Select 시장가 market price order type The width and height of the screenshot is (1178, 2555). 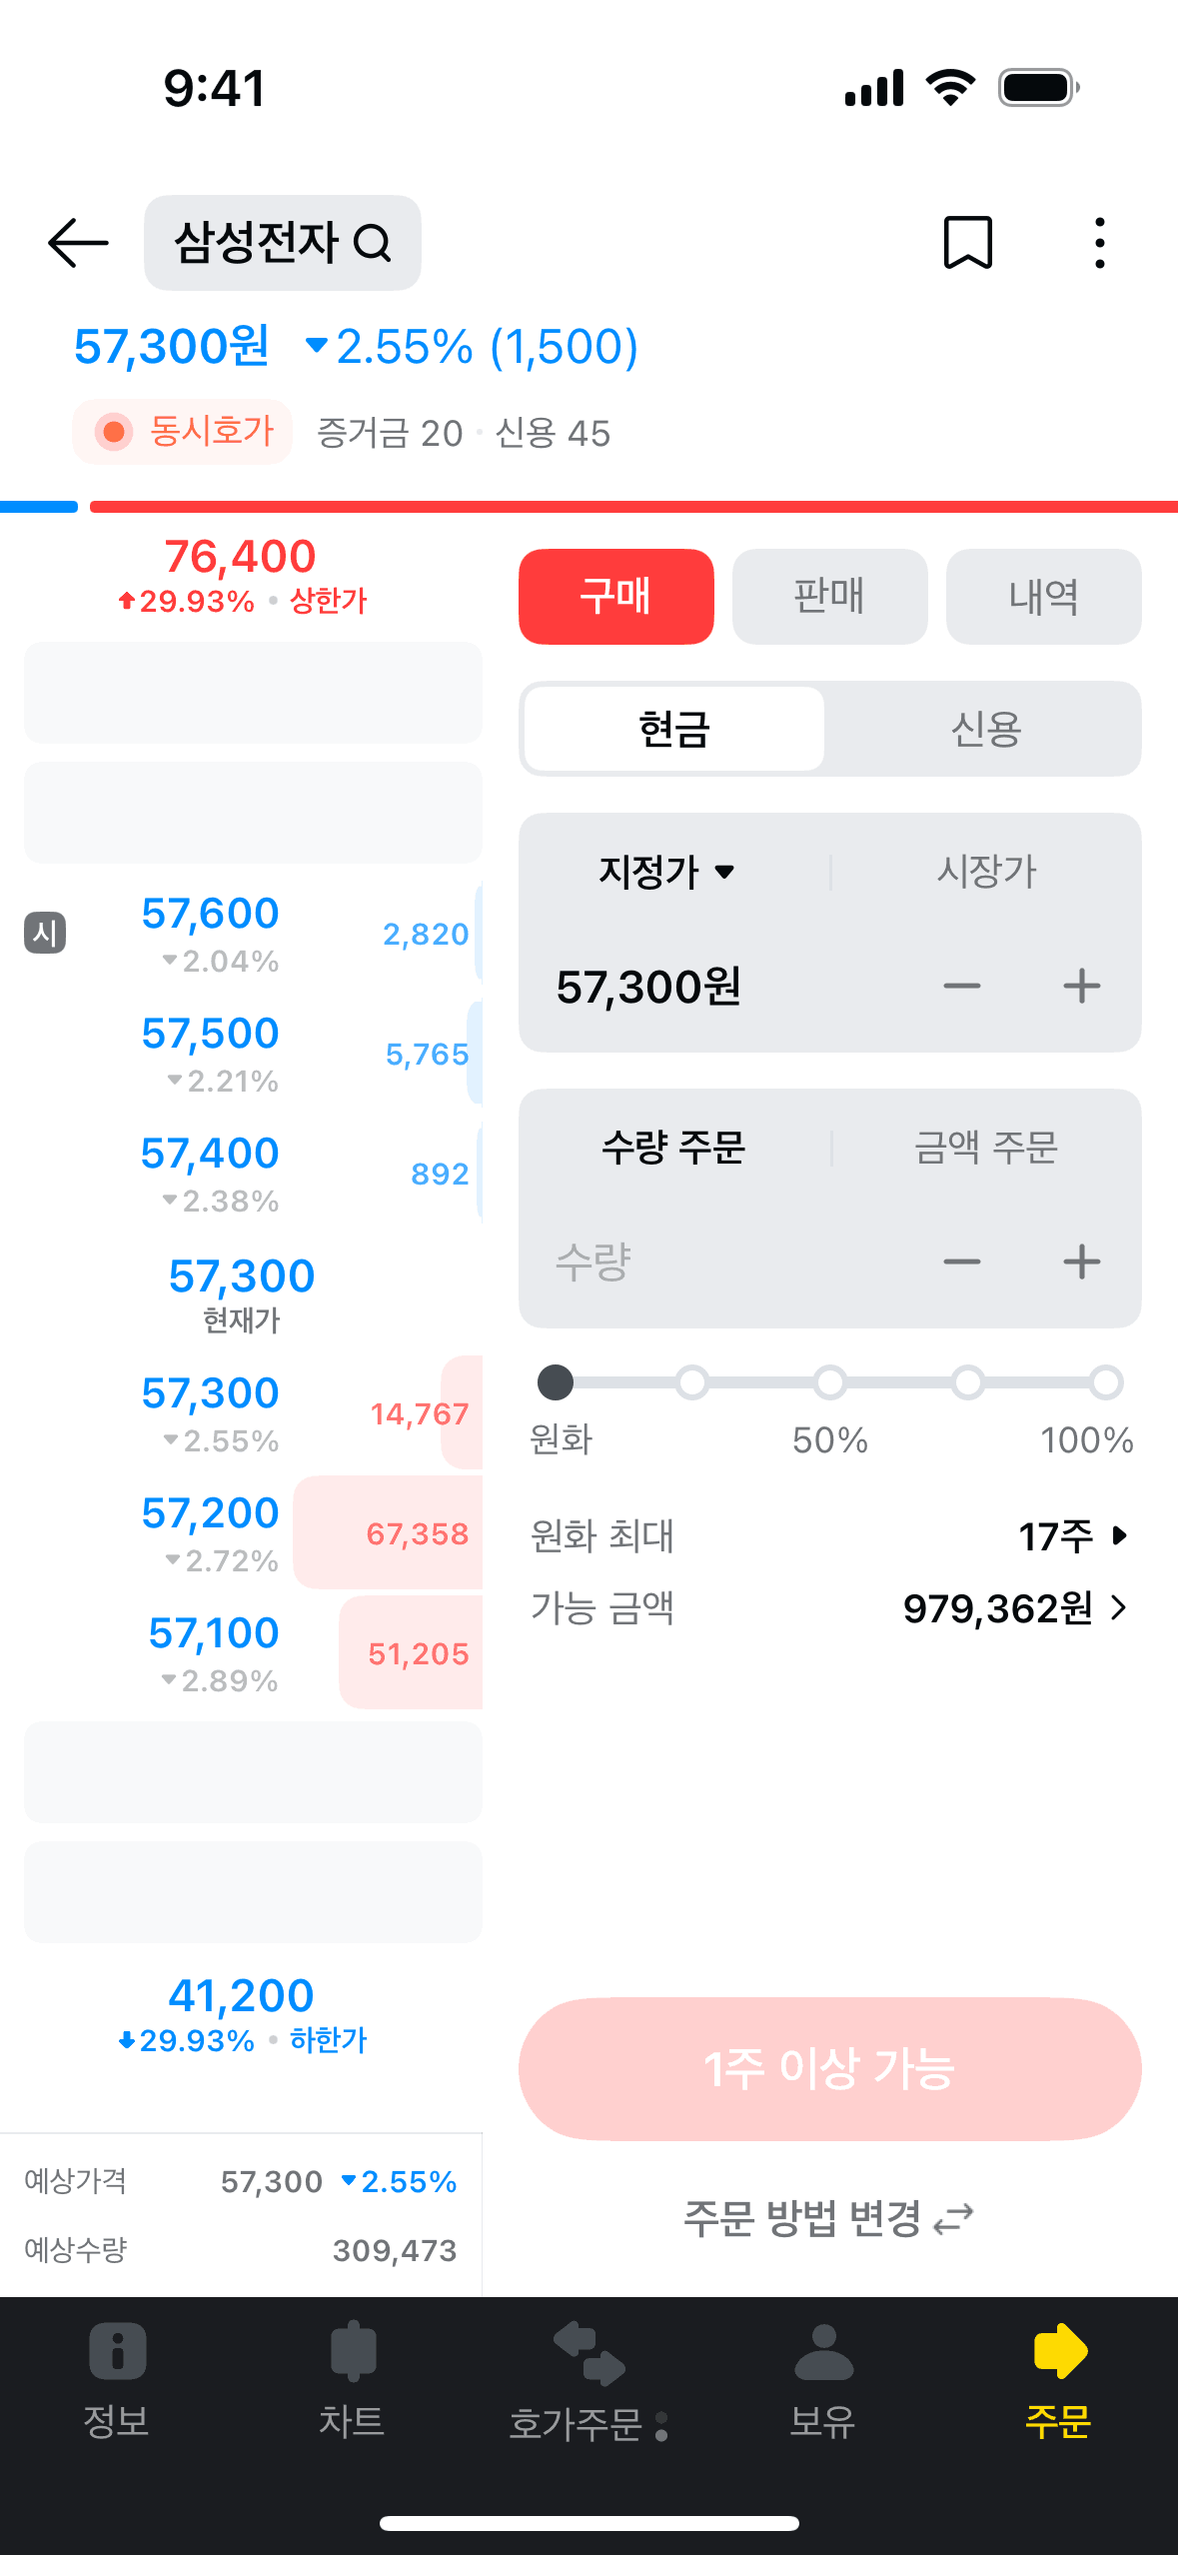pos(986,871)
